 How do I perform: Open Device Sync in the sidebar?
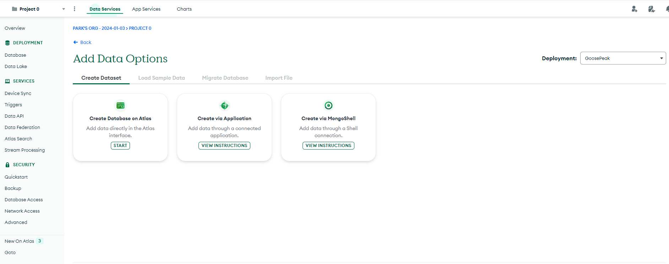click(x=18, y=94)
